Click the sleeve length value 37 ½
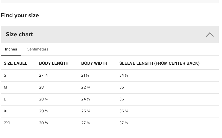 [x=124, y=123]
